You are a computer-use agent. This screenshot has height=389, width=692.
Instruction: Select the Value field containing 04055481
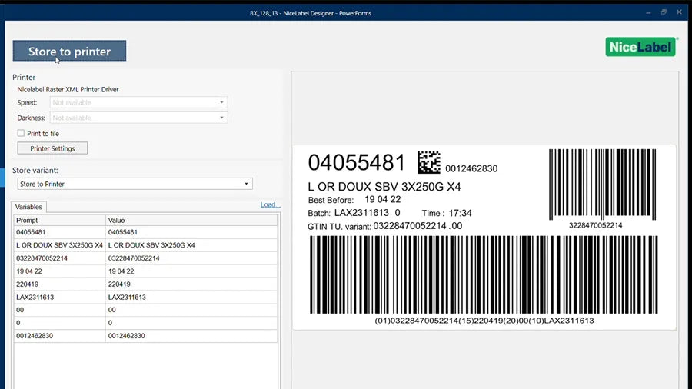click(191, 232)
